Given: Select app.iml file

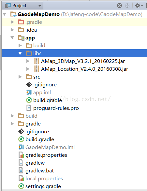Looking at the screenshot, I should [42, 93].
